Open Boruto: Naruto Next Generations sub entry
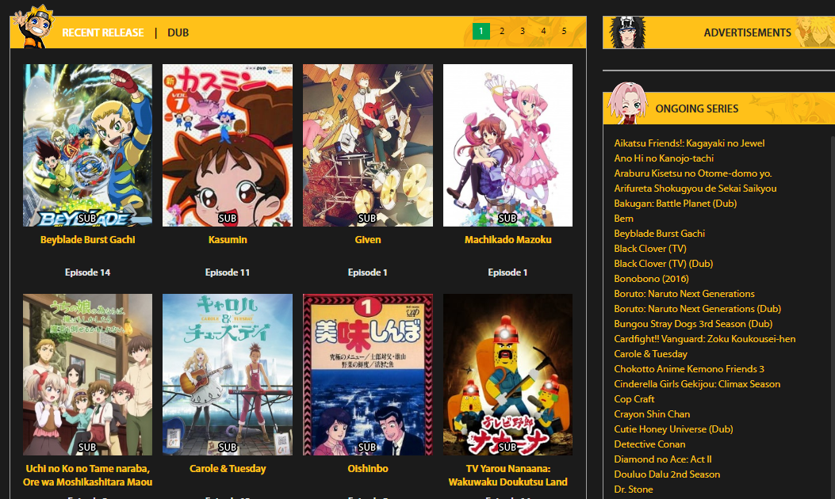Image resolution: width=835 pixels, height=499 pixels. (684, 294)
